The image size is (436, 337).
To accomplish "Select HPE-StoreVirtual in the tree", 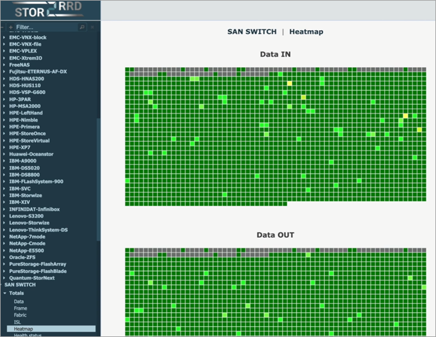I will pos(29,141).
